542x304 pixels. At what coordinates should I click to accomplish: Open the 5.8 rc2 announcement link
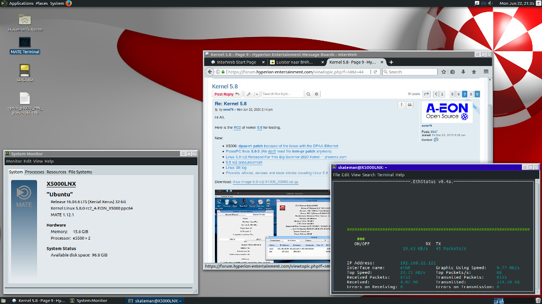pos(244,163)
